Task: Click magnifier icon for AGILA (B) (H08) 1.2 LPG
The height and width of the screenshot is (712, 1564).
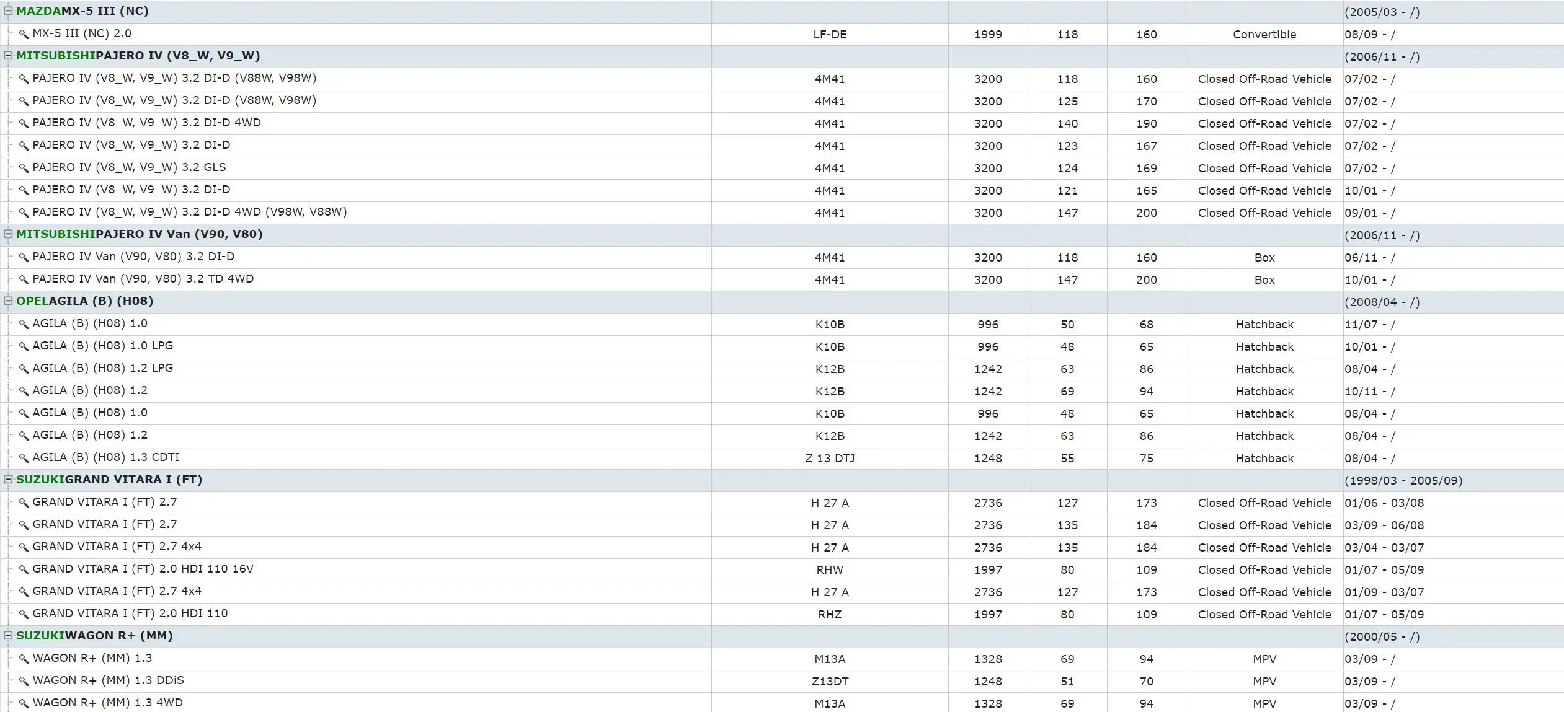Action: tap(24, 369)
